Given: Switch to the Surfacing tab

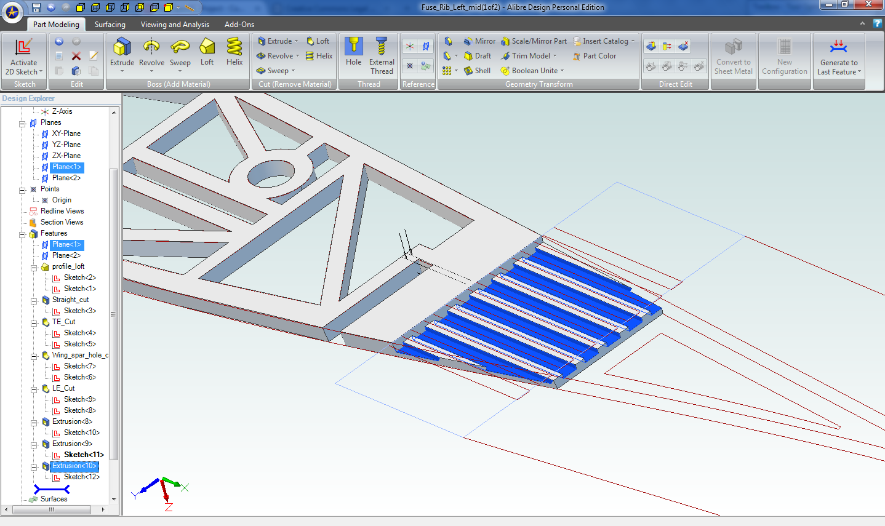Looking at the screenshot, I should click(x=110, y=25).
